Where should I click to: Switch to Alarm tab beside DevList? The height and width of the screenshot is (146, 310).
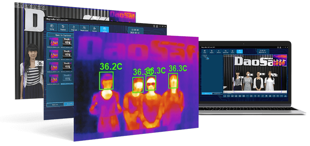coord(69,105)
